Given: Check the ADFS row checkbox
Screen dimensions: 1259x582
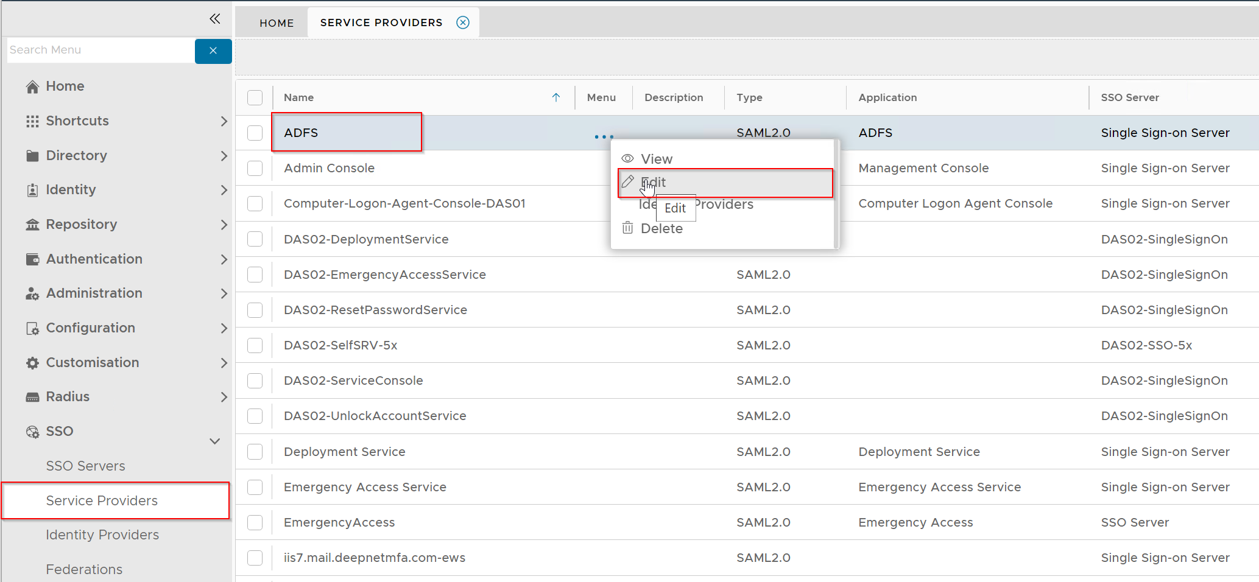Looking at the screenshot, I should click(255, 133).
